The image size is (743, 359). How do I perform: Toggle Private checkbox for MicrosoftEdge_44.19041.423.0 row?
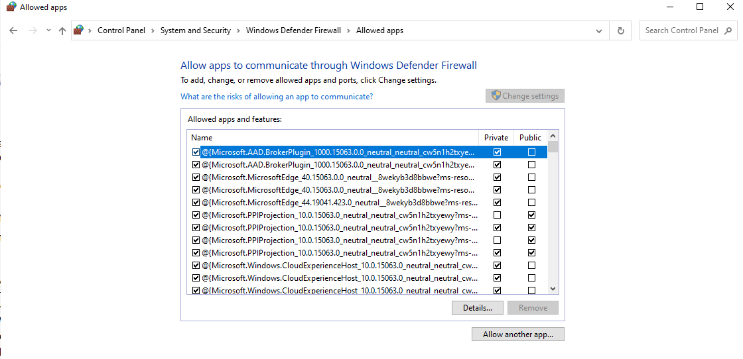tap(497, 203)
